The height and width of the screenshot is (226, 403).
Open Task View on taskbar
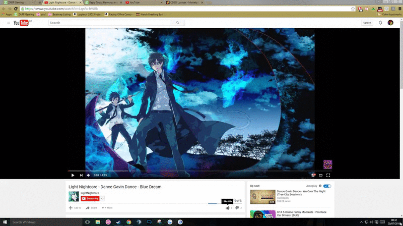click(x=87, y=222)
